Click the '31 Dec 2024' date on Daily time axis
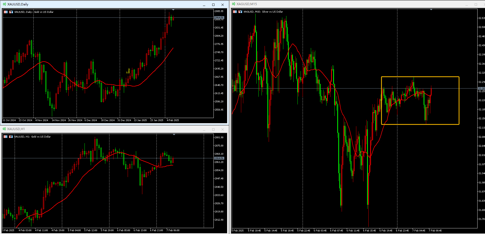Screen dimensions: 485x234 (x=124, y=120)
